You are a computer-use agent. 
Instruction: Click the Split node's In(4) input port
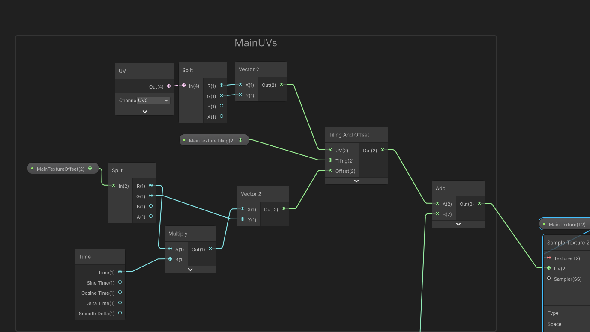coord(184,86)
